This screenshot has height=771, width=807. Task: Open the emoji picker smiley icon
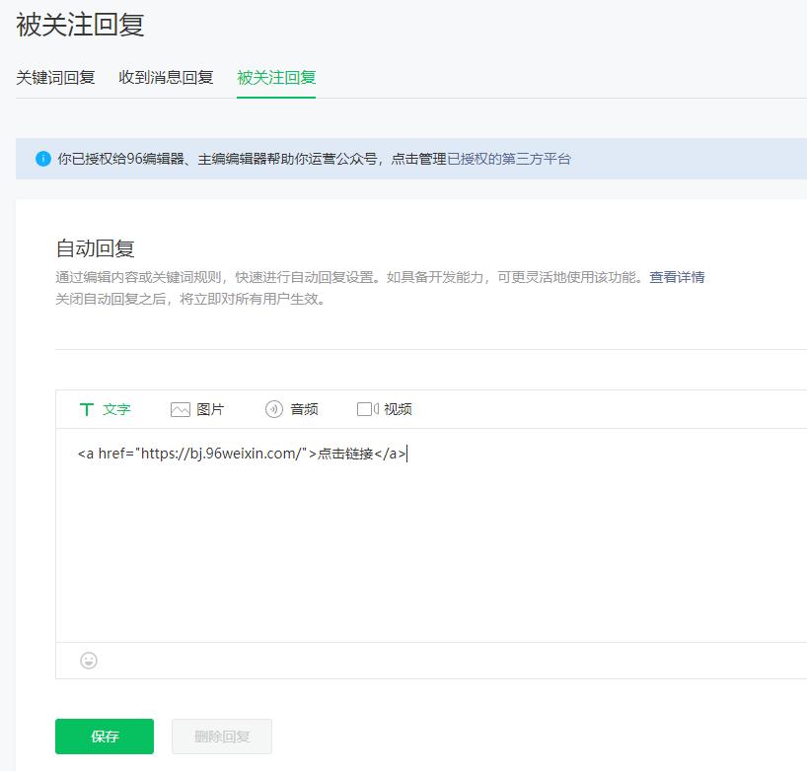click(89, 661)
